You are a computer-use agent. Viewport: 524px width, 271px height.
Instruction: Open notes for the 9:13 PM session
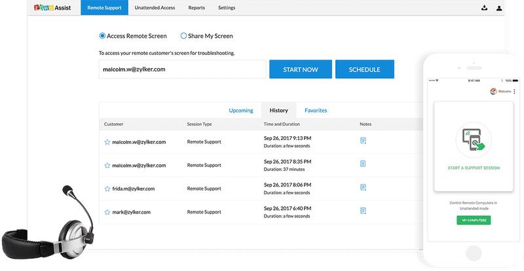point(363,141)
